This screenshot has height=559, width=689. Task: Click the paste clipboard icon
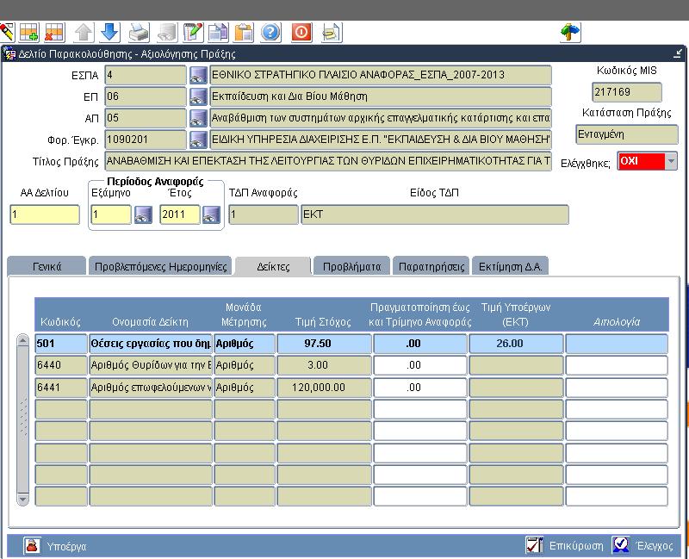tap(244, 33)
